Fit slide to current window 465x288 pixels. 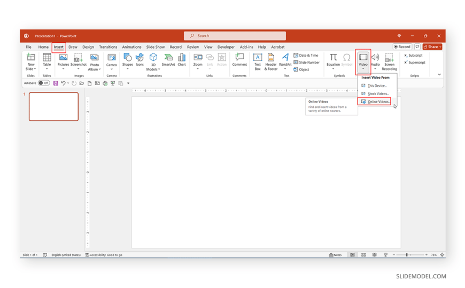click(442, 255)
